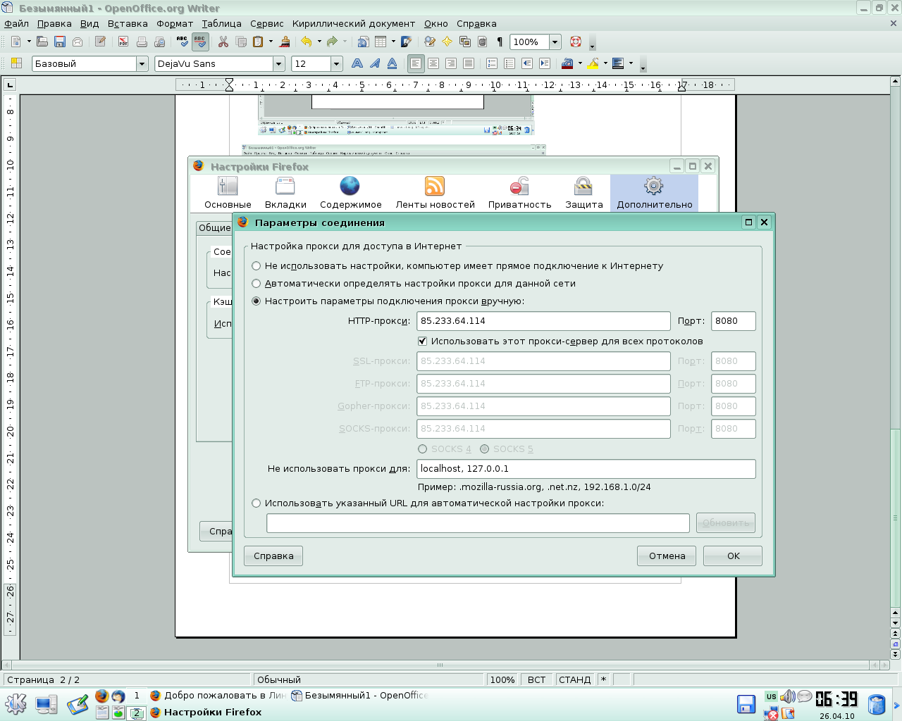Uncheck 'Использовать этот прокси-сервер для всех протоколов'
The width and height of the screenshot is (902, 721).
click(423, 341)
